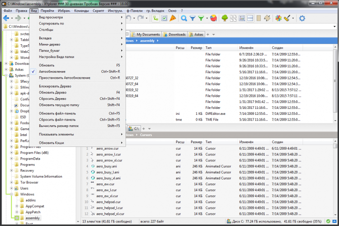Open tab list arrow beside Askas tab
This screenshot has width=339, height=226.
[x=214, y=35]
